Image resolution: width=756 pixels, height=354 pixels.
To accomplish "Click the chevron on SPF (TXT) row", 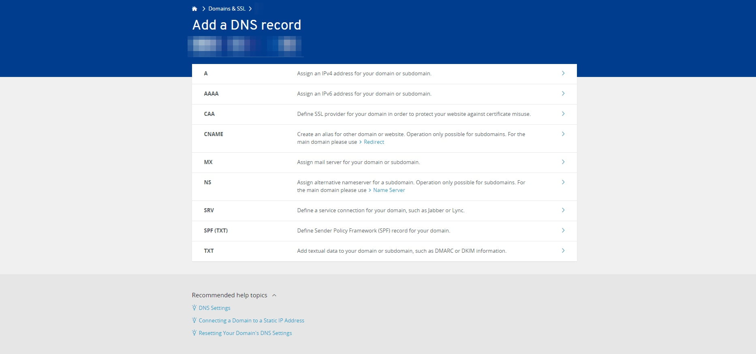I will [x=563, y=230].
